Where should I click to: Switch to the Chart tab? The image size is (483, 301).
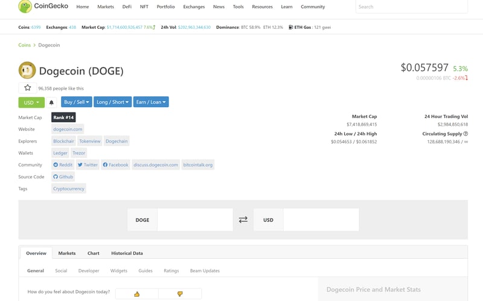tap(94, 253)
